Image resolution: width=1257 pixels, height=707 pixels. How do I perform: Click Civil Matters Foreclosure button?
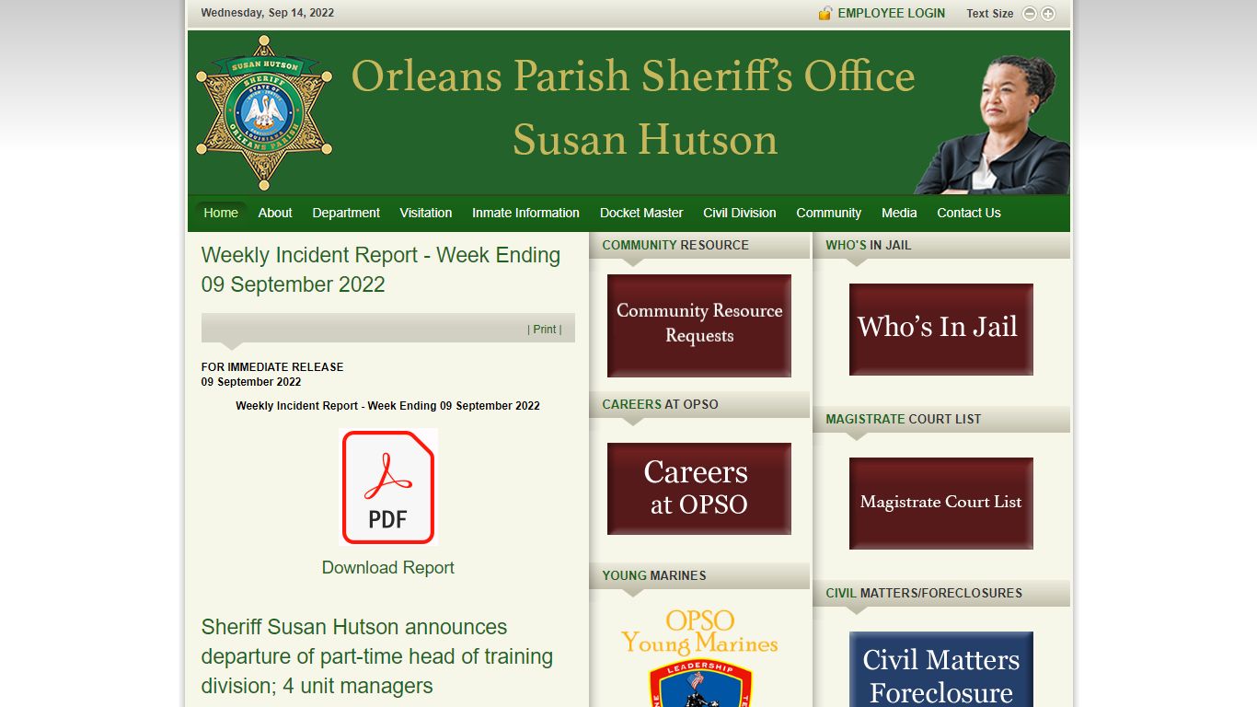click(941, 669)
